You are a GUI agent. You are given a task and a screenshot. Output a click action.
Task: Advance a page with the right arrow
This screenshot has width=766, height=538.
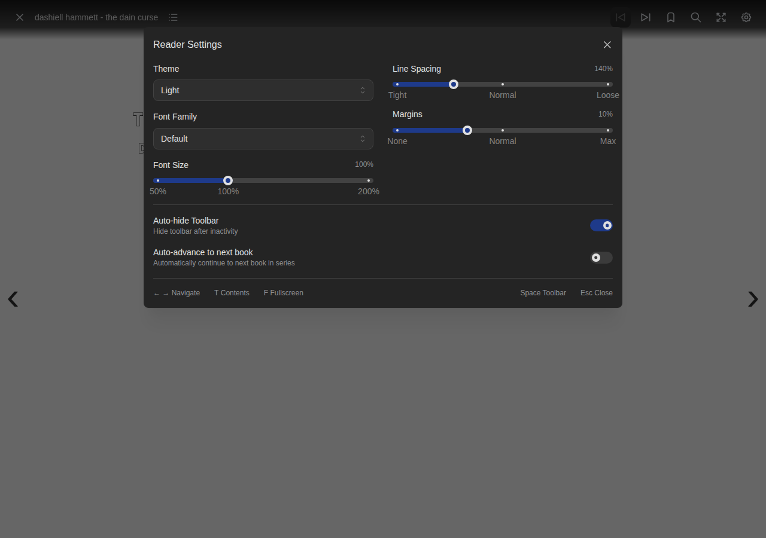click(752, 299)
